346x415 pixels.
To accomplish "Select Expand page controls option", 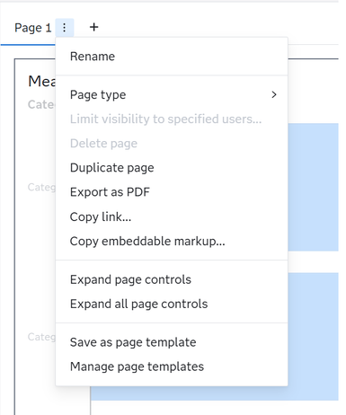I will click(172, 279).
